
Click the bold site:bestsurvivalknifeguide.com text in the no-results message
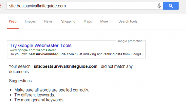(x=66, y=66)
